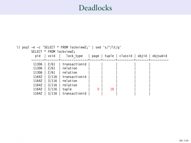
Task: Click the Deadlocks slide title
Action: click(x=95, y=8)
